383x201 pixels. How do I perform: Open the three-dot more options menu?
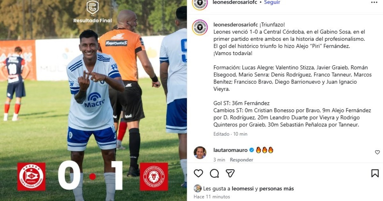[x=374, y=2]
